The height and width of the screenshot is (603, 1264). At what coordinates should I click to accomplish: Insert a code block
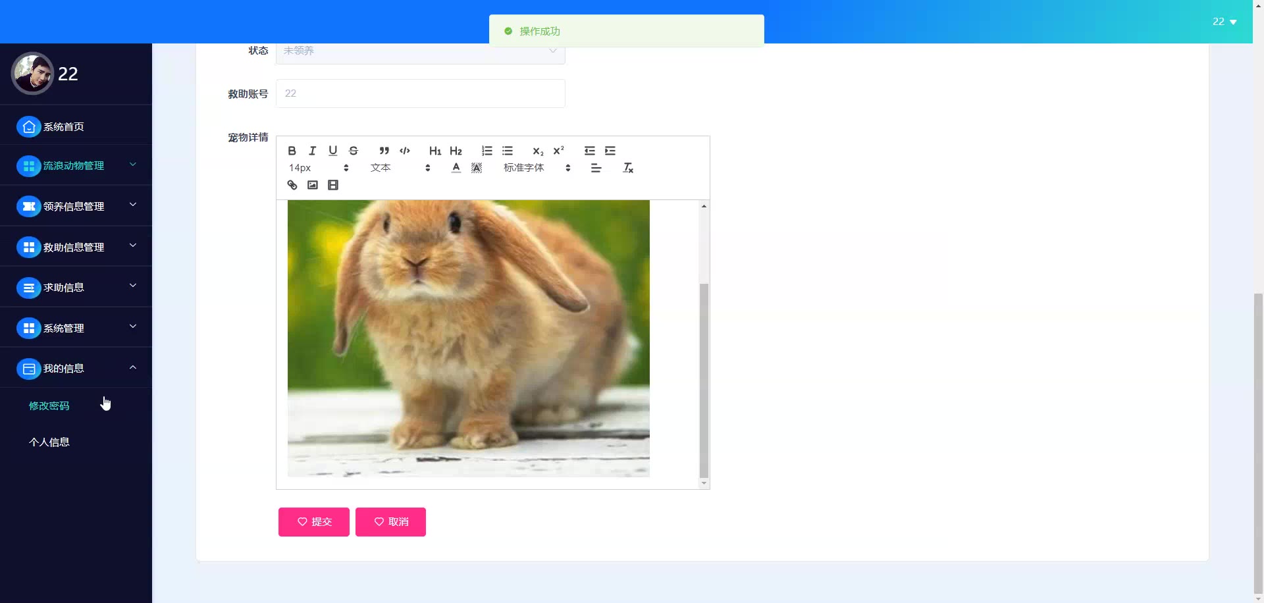[x=405, y=151]
